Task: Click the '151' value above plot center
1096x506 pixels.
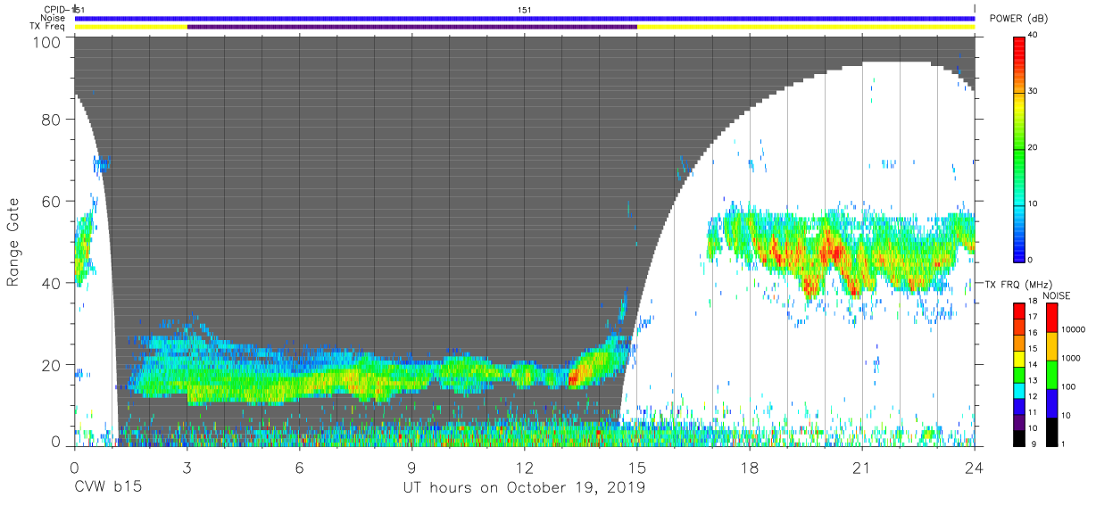Action: [x=525, y=10]
